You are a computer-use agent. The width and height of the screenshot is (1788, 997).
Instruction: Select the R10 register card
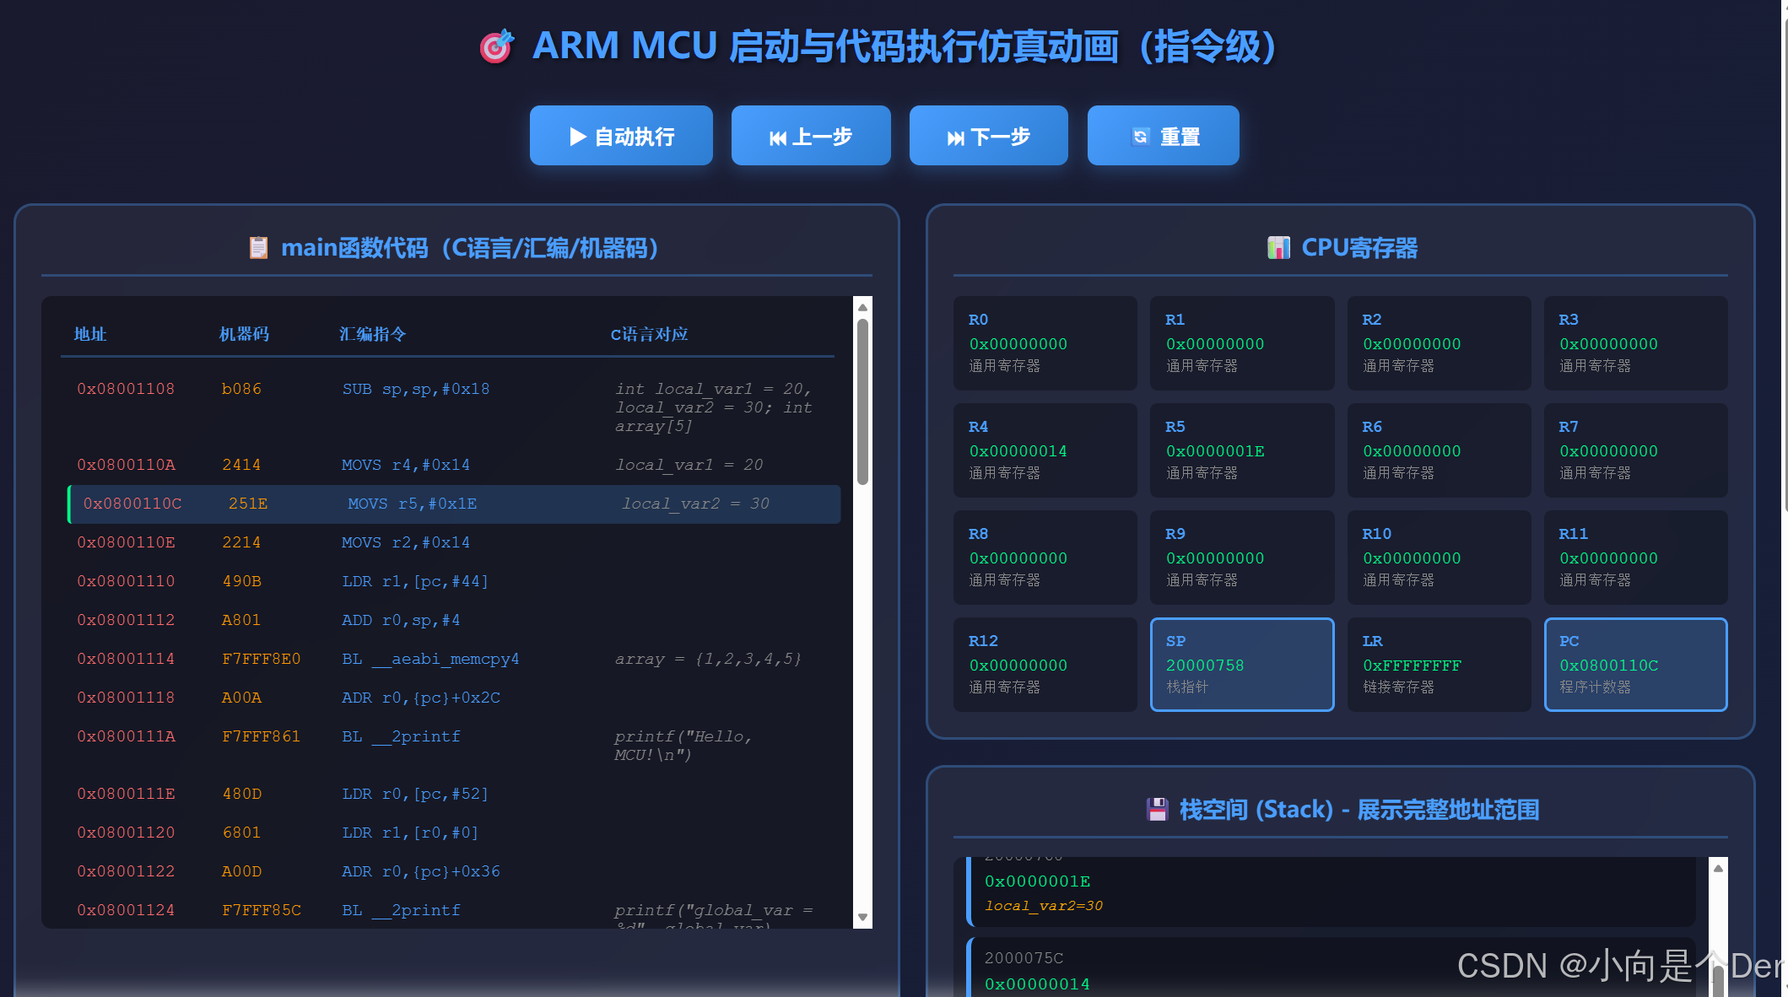click(x=1440, y=558)
